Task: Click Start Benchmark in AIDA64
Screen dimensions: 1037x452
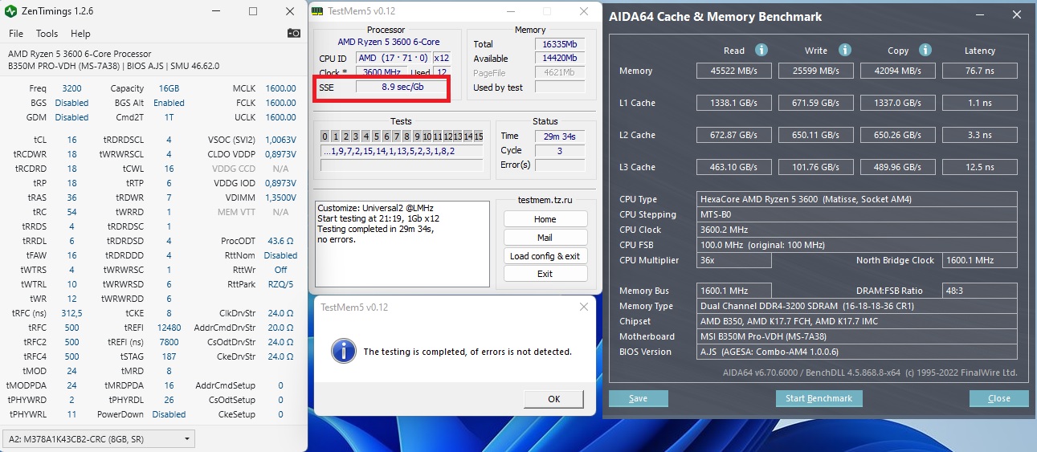Action: (x=819, y=398)
